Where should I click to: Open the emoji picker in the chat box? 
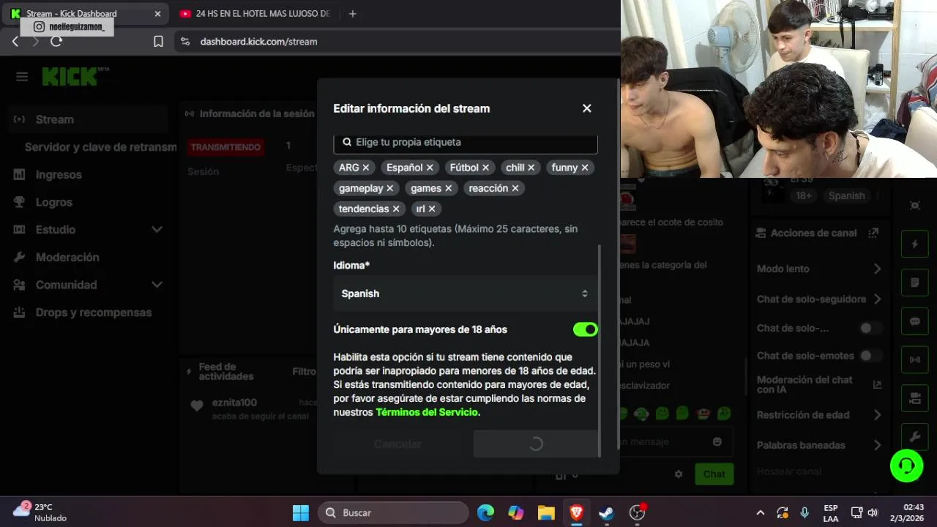pos(717,441)
